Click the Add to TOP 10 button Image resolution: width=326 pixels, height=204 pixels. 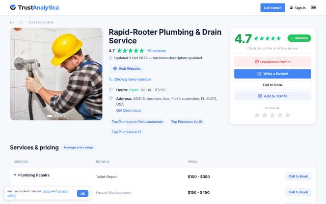pyautogui.click(x=273, y=96)
